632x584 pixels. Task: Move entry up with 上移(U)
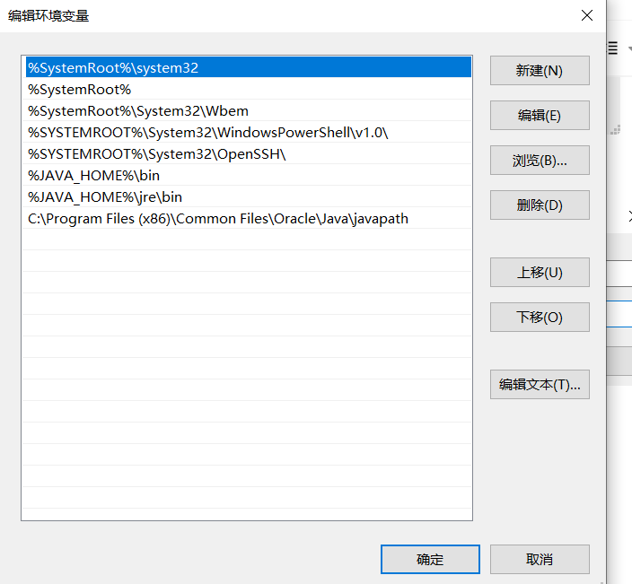(540, 273)
